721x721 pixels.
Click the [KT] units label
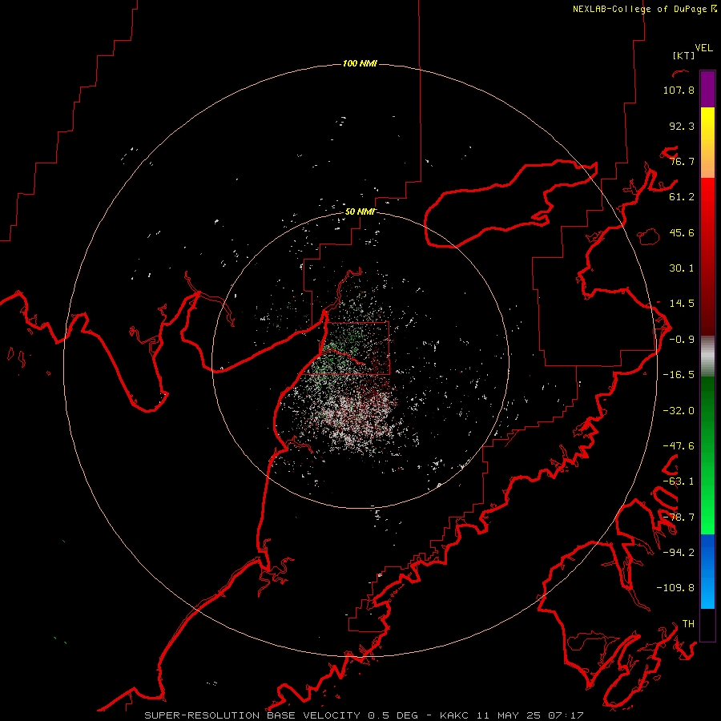click(x=683, y=55)
